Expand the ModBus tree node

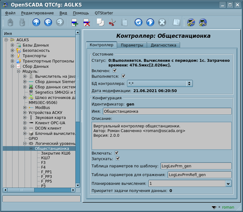(25, 107)
